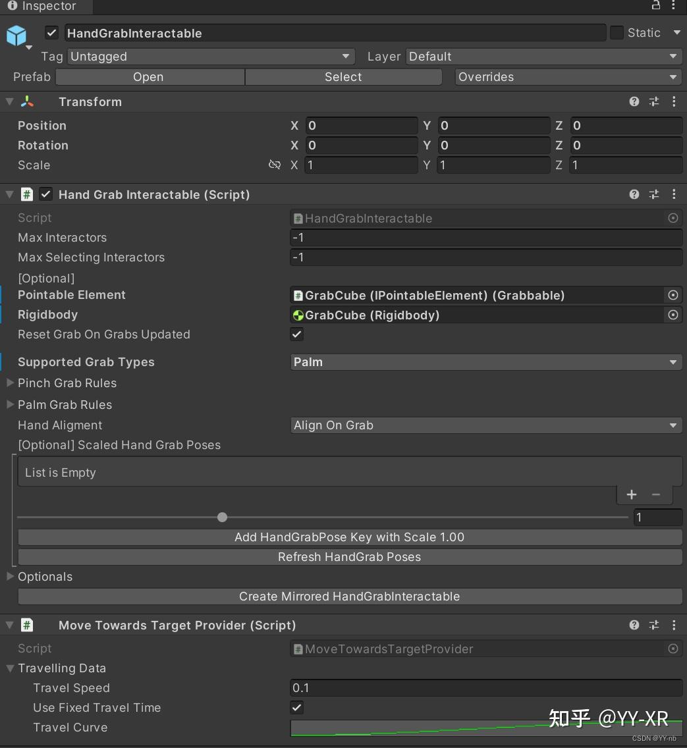Open the Supported Grab Types dropdown
The image size is (687, 748).
pyautogui.click(x=485, y=361)
